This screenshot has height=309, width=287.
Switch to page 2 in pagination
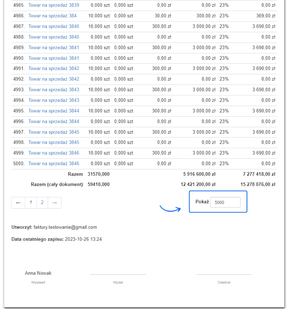42,203
